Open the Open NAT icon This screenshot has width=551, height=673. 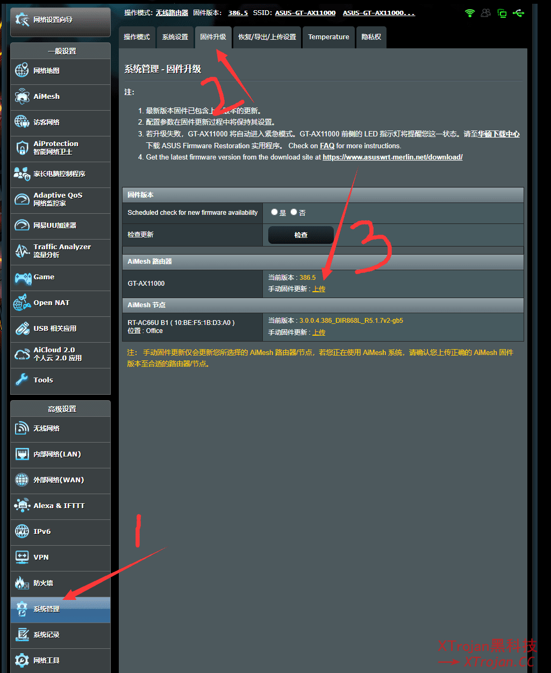click(22, 303)
